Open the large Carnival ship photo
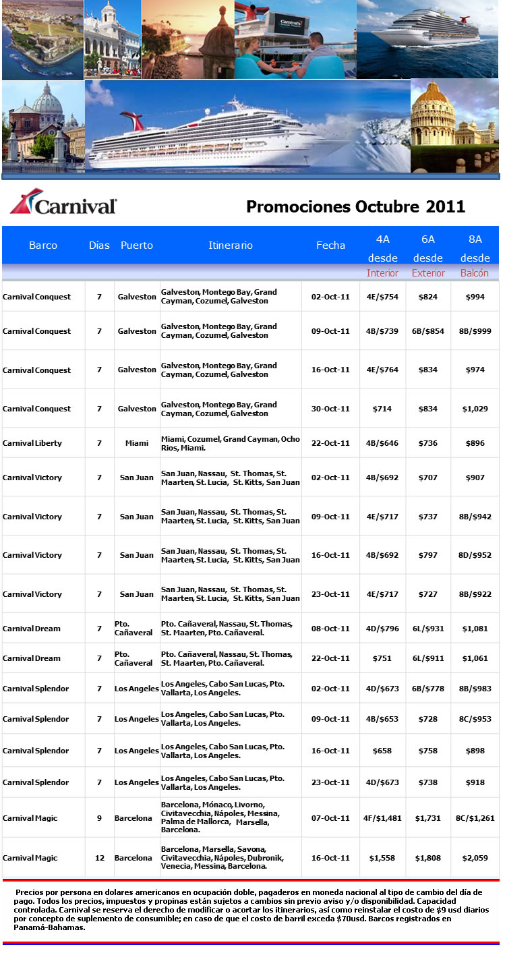This screenshot has height=953, width=505. point(247,127)
